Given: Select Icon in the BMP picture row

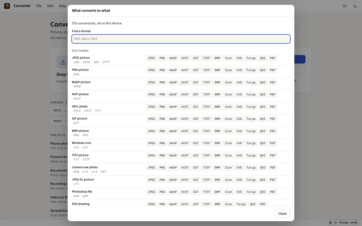Looking at the screenshot, I should pyautogui.click(x=228, y=131).
